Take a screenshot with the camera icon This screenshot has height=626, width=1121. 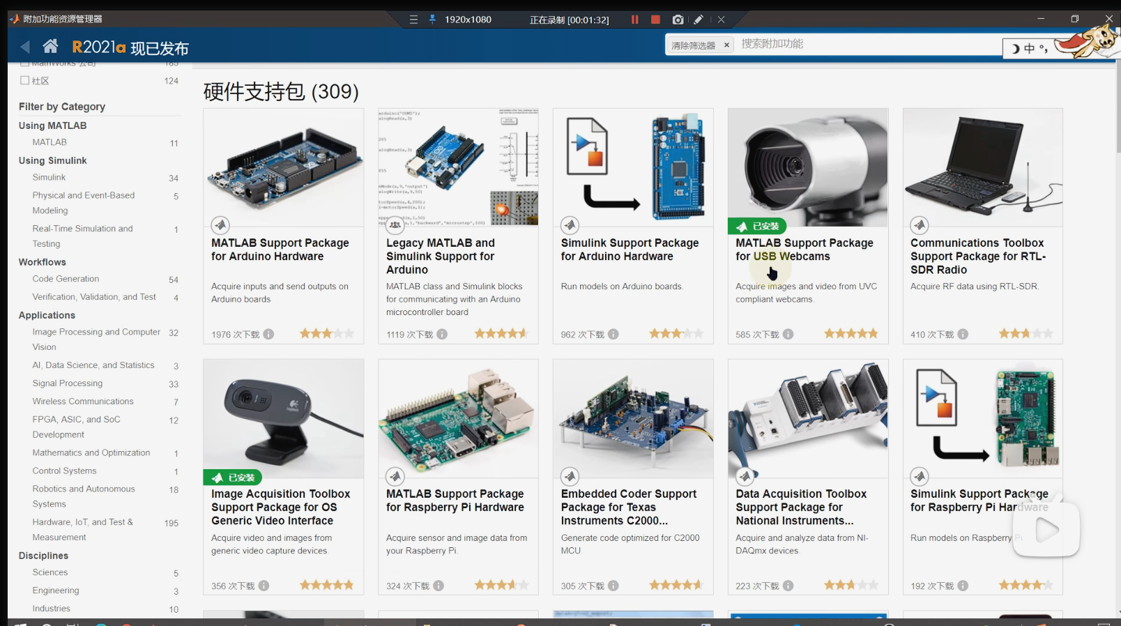pos(678,20)
